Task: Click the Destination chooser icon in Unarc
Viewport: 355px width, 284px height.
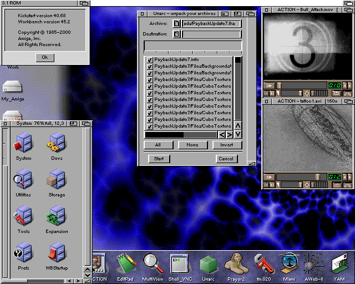Action: [176, 34]
